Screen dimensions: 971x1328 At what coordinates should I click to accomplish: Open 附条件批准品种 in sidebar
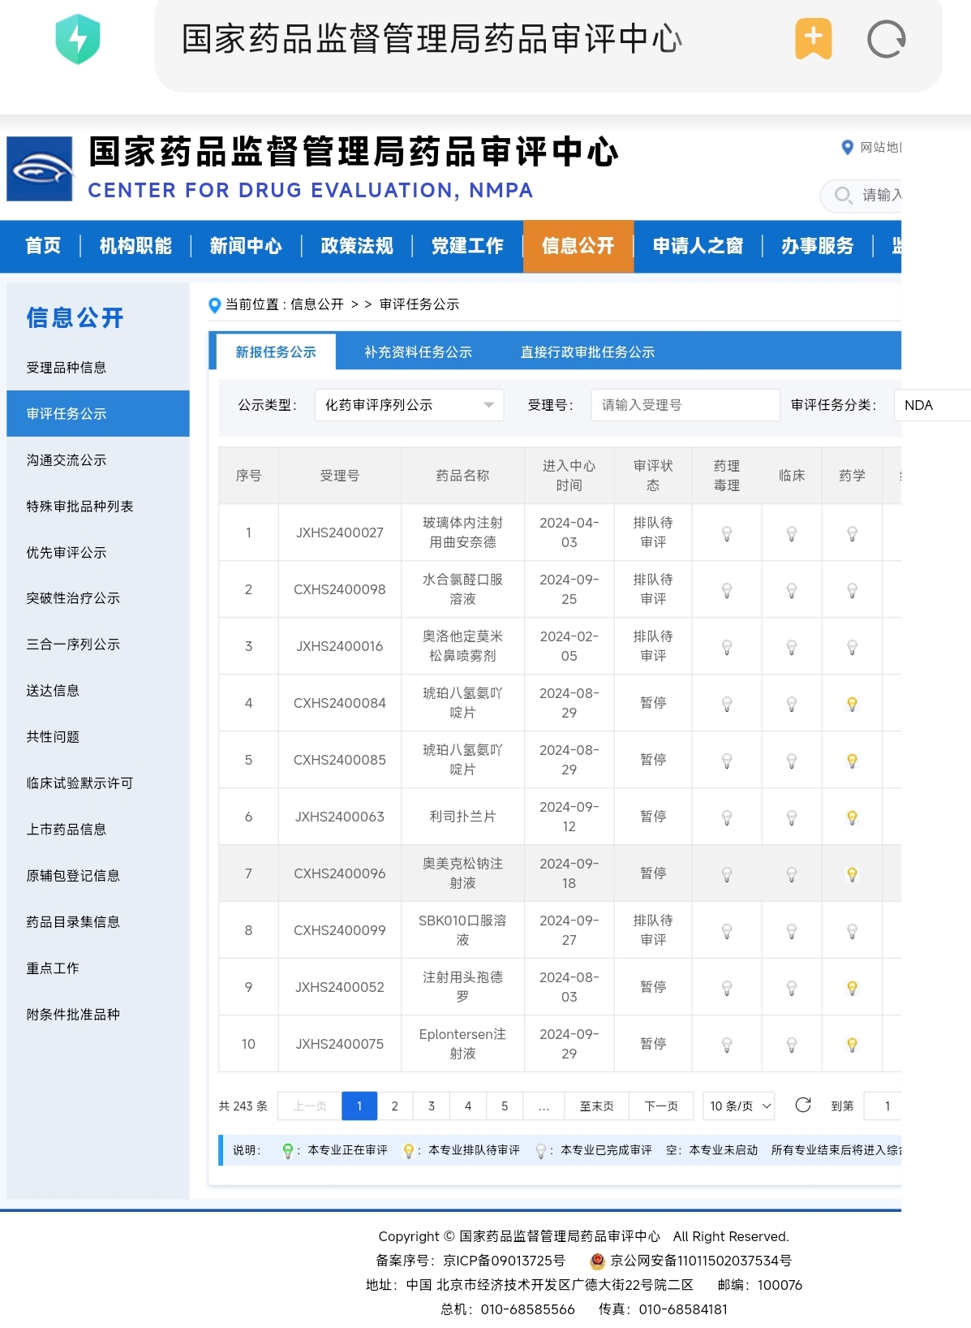tap(73, 1015)
